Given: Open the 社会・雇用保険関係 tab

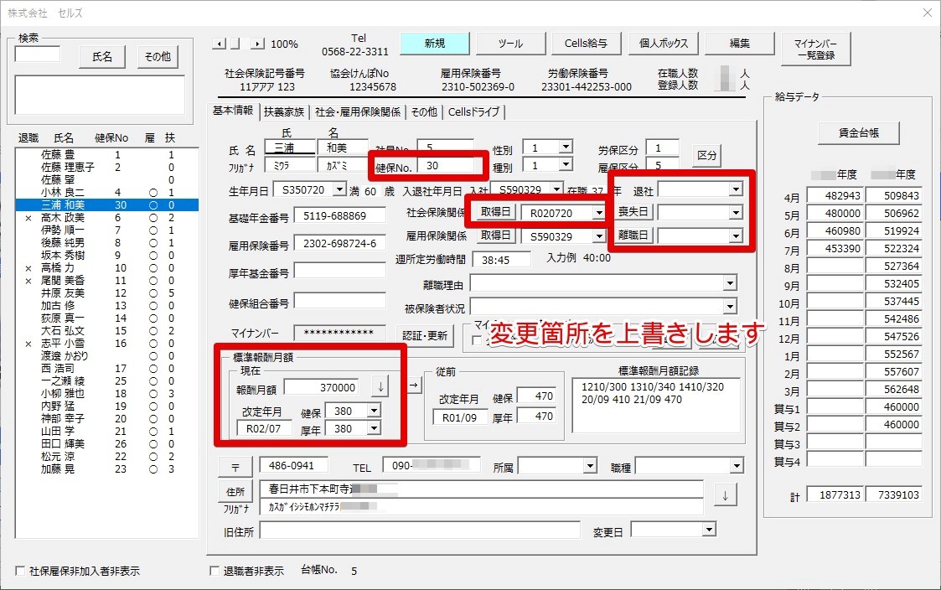Looking at the screenshot, I should 358,111.
